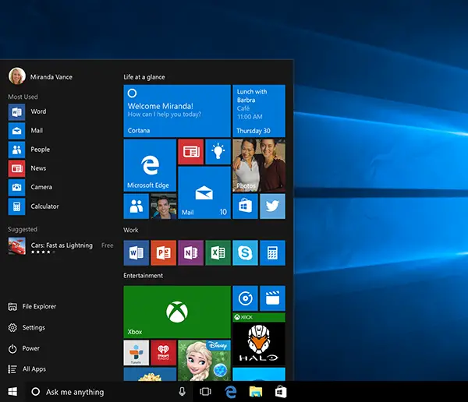Click the microphone icon in the search box

point(182,392)
